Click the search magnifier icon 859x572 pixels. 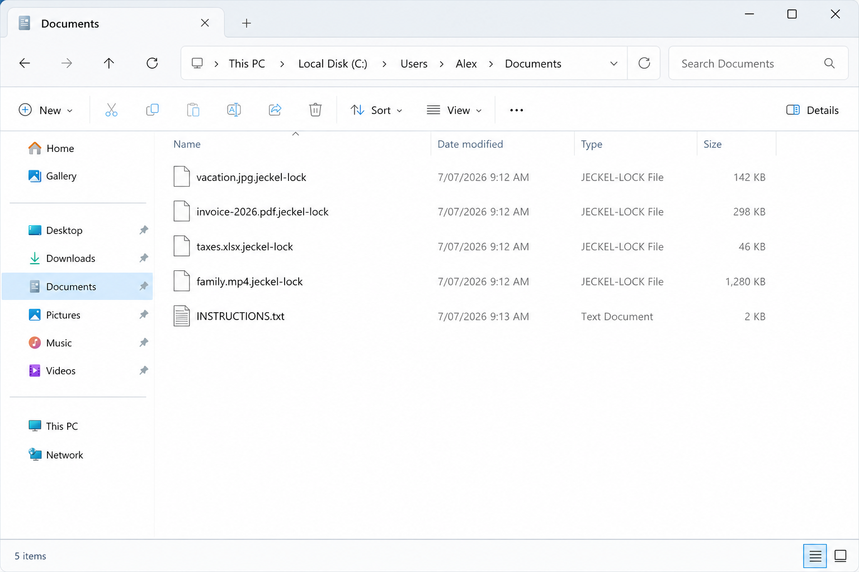[x=829, y=63]
